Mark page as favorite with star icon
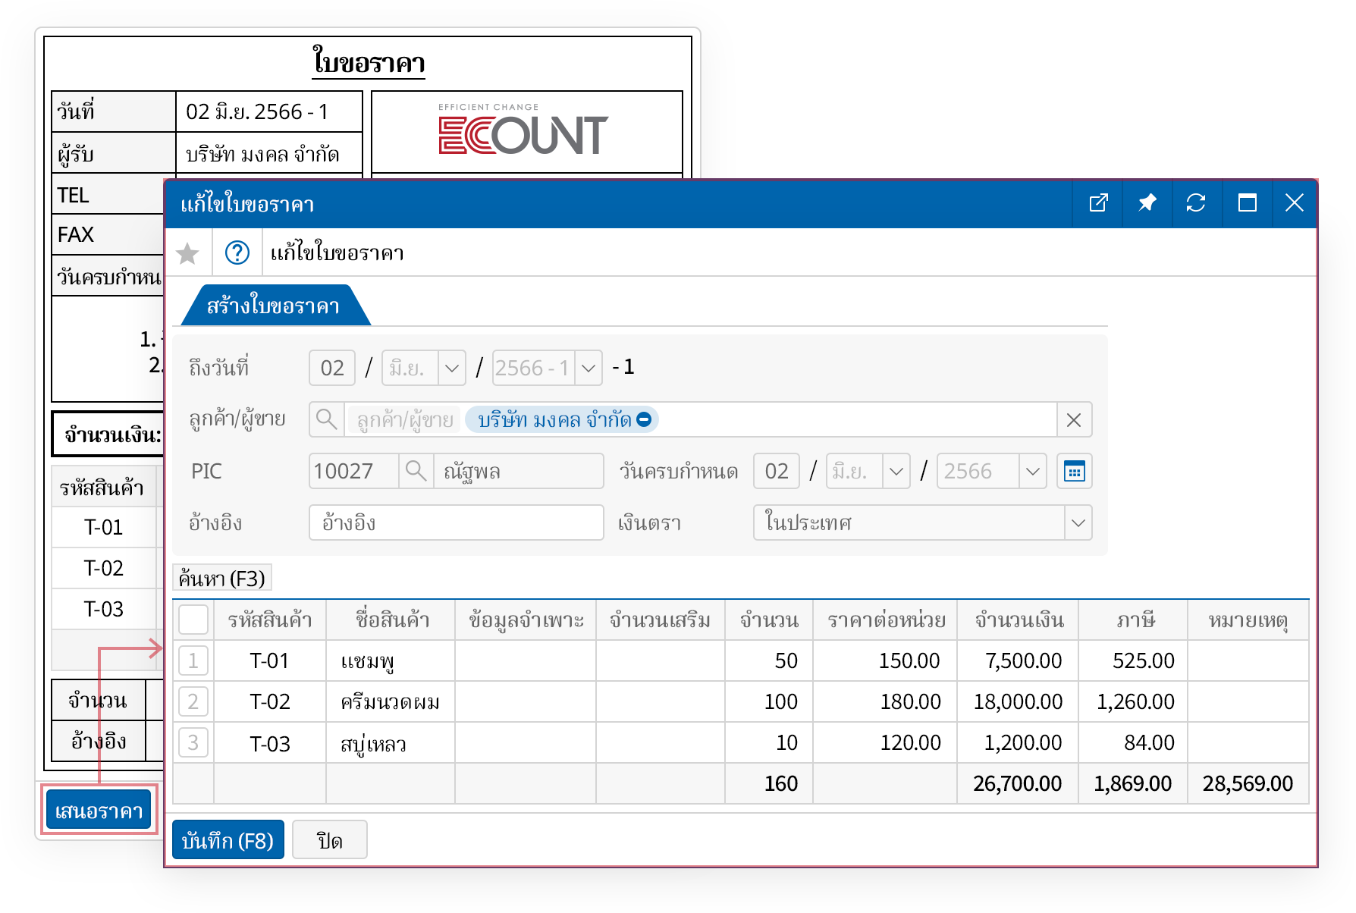This screenshot has width=1356, height=913. (x=187, y=253)
